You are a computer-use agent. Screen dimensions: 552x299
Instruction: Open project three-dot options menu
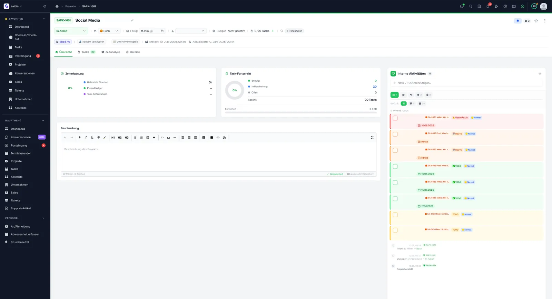(545, 21)
